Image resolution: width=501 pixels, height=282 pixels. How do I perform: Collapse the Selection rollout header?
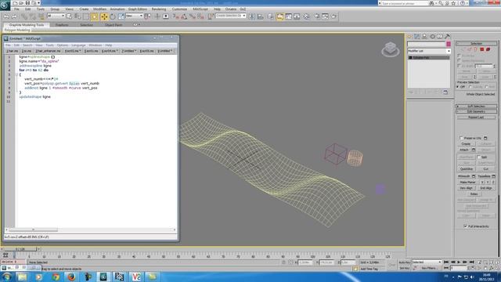click(477, 44)
